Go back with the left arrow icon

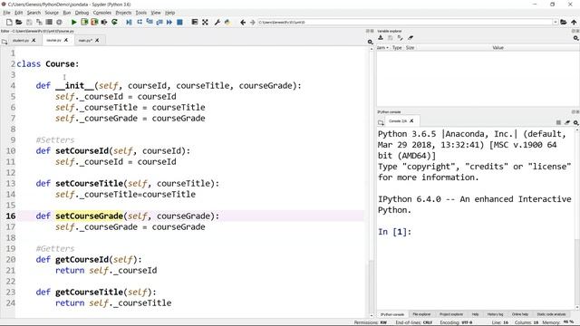coord(243,22)
